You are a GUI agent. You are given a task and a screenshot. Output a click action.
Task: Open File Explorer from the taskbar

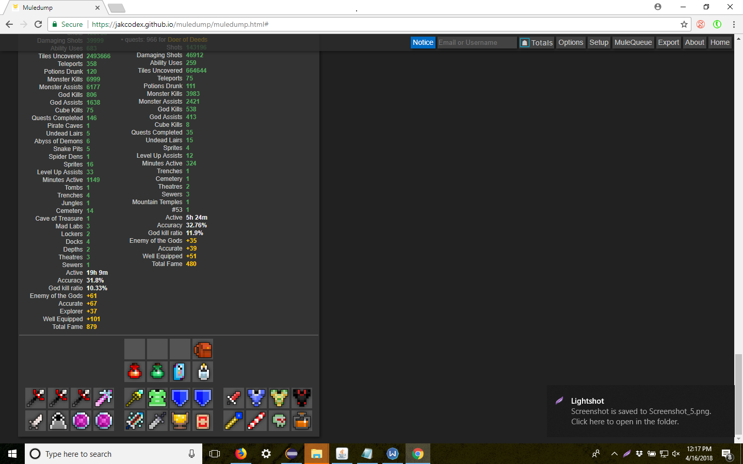point(316,454)
